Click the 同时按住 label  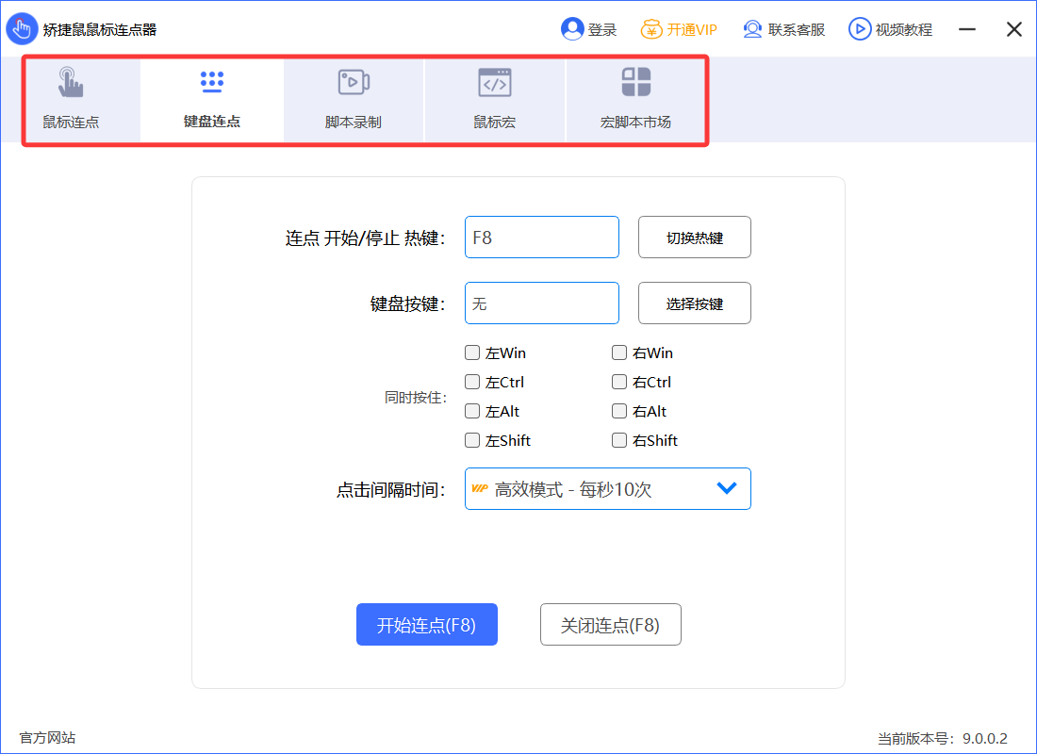pyautogui.click(x=416, y=397)
